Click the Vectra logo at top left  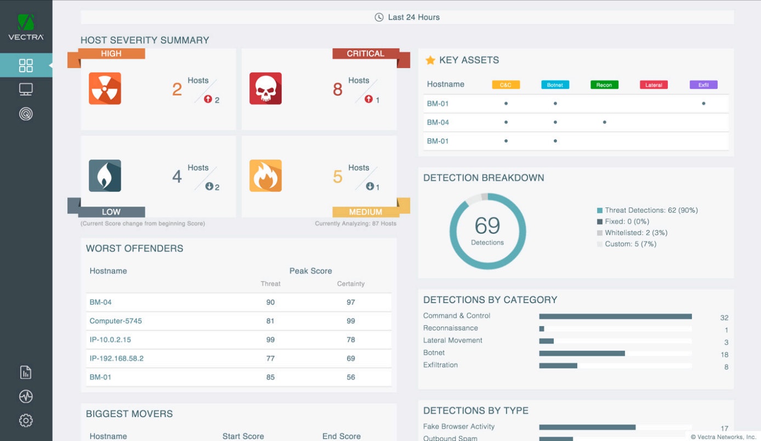(25, 23)
